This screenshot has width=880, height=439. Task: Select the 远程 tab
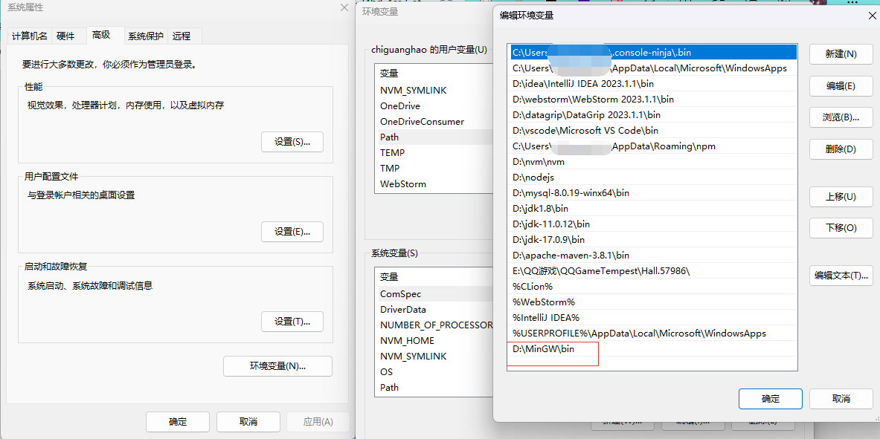[x=182, y=36]
